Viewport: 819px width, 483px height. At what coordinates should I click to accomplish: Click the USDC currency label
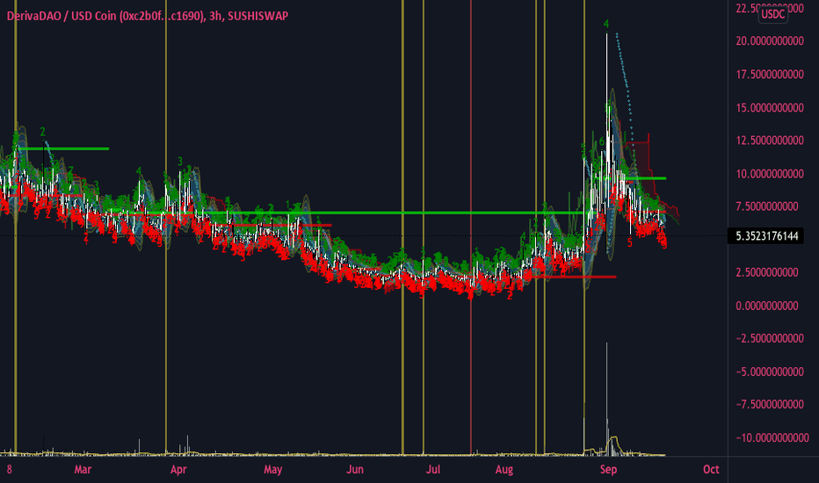(x=772, y=14)
